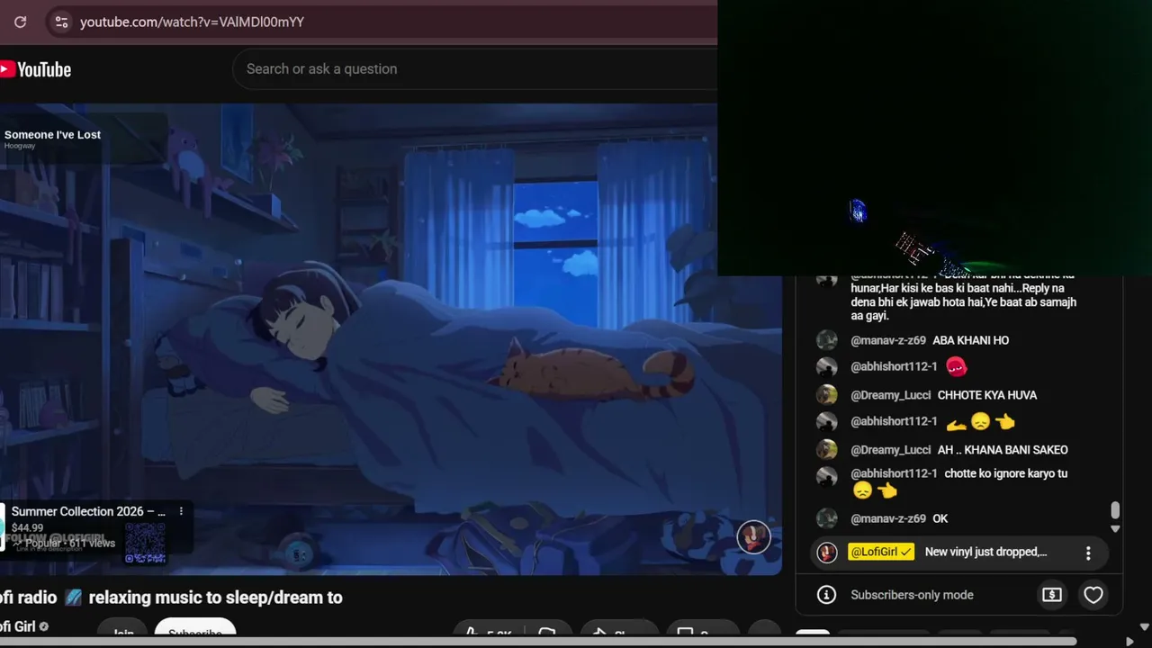Click @Dreamy_Lucci avatar beside CHHOTE KYA HUVA
Screen dimensions: 1152x648
(x=827, y=395)
